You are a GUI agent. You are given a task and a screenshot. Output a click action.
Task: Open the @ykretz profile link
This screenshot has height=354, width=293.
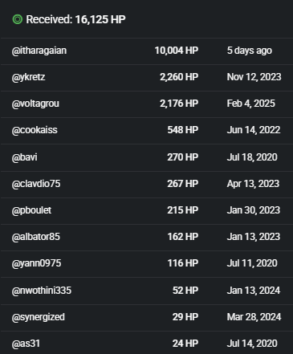[28, 77]
